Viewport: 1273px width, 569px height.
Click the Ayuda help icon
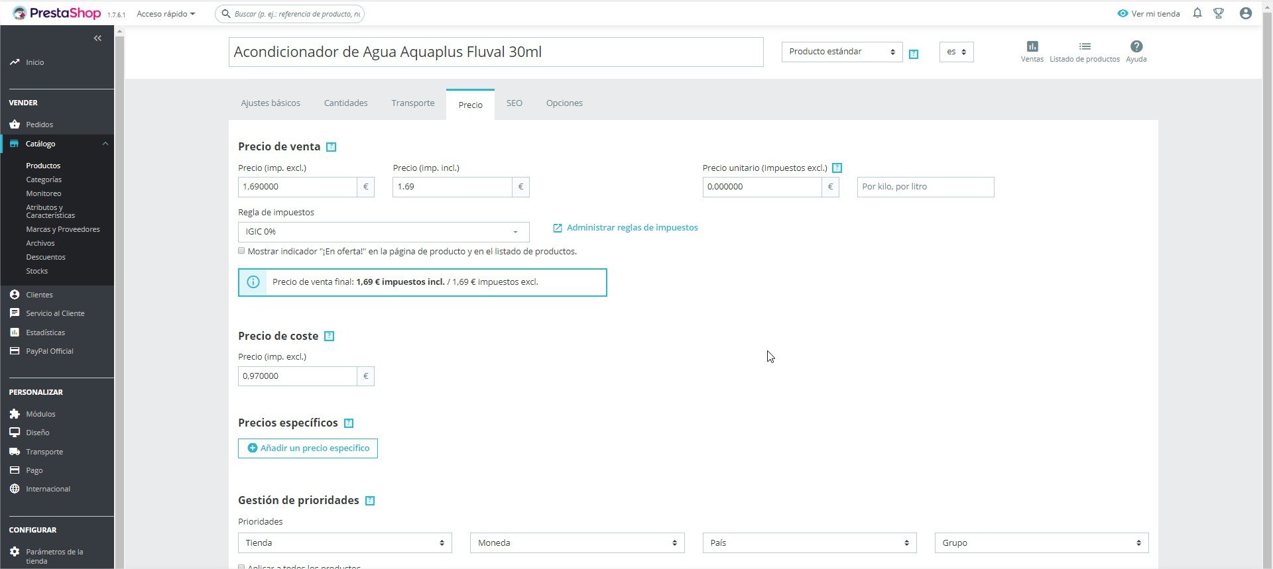coord(1136,46)
